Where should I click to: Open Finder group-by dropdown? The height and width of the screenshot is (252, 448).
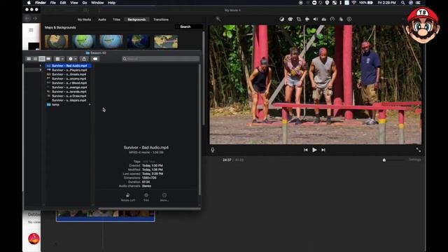[59, 59]
